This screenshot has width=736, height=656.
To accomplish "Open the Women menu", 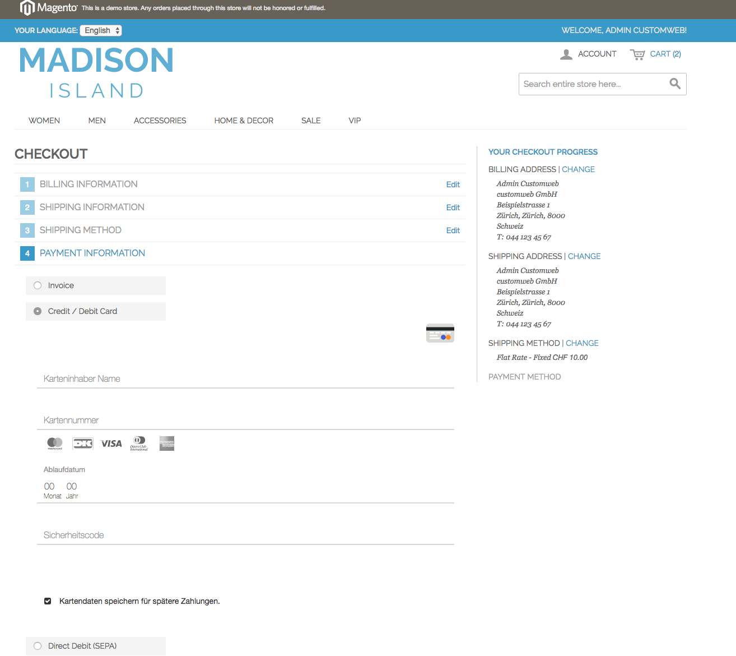I will point(44,121).
